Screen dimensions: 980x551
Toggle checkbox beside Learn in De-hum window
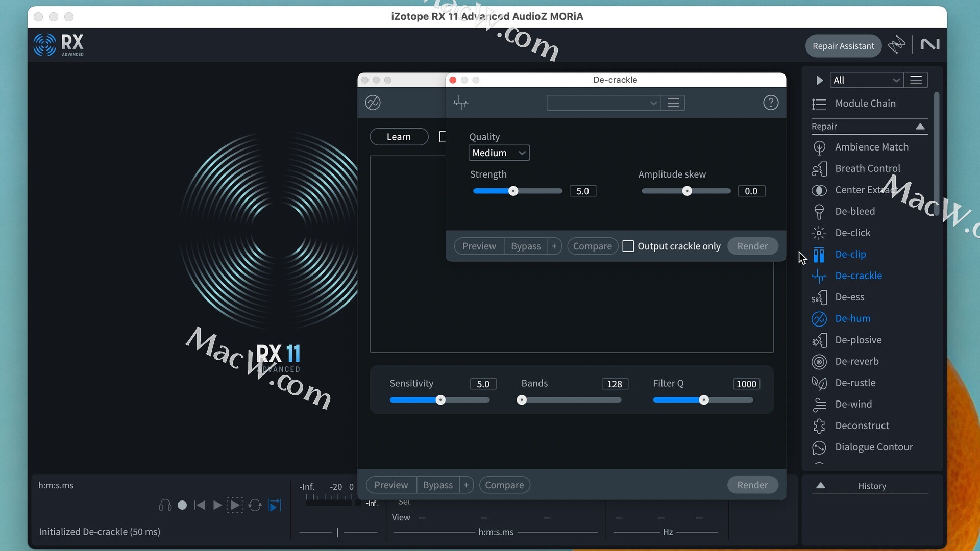(x=443, y=137)
